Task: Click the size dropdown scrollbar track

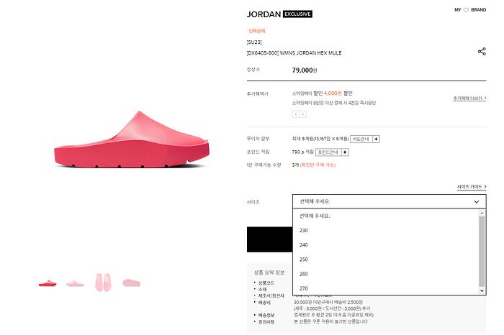Action: coord(482,252)
